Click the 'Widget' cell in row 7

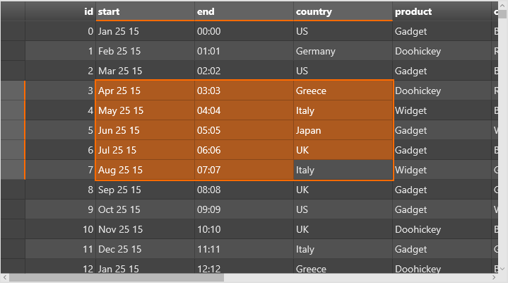click(x=442, y=170)
